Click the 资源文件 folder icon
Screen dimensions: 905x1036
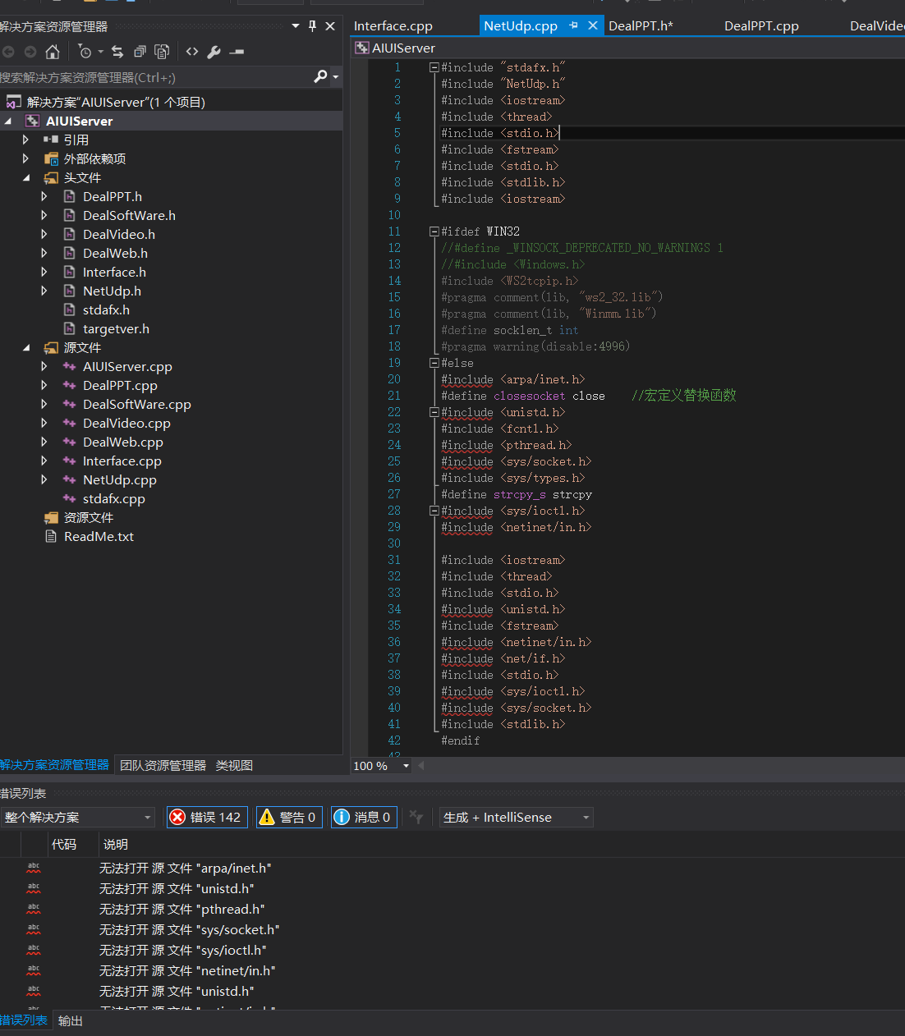51,517
